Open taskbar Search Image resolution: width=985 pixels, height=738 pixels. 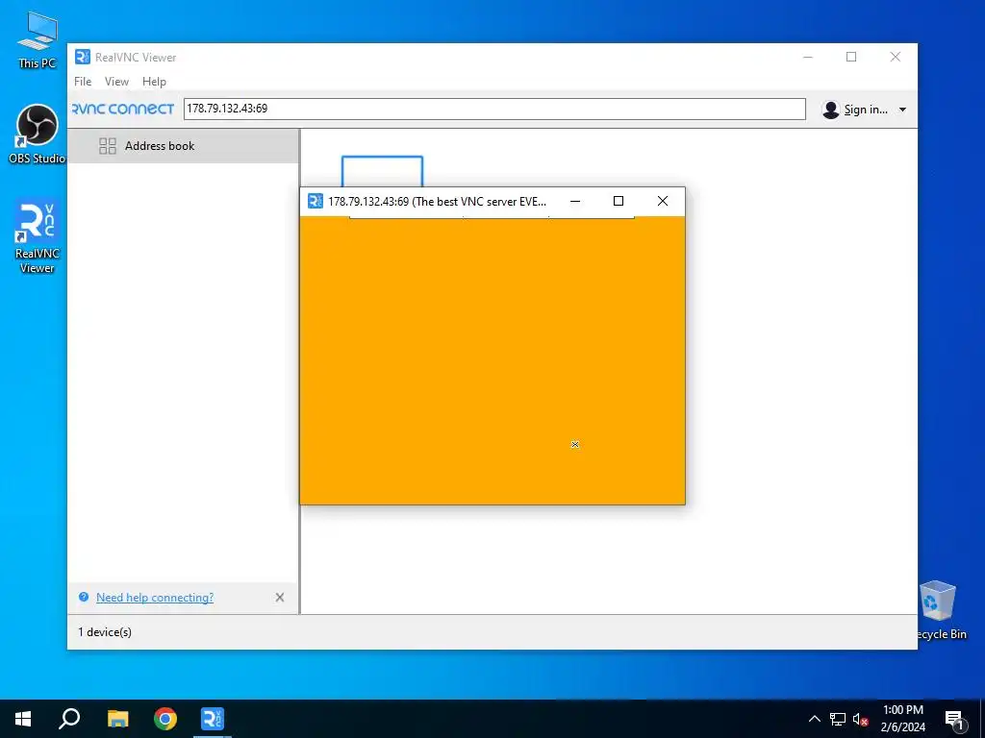point(69,719)
